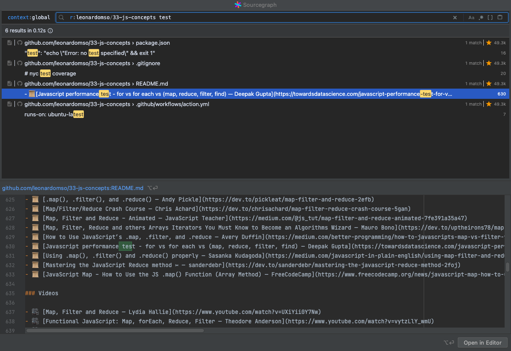Click the Chris Achard crash course line
This screenshot has height=351, width=511.
tap(218, 209)
